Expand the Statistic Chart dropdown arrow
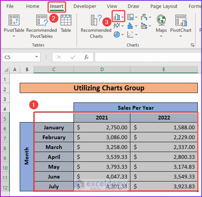Viewport: 202px width, 197px height. 136,26
